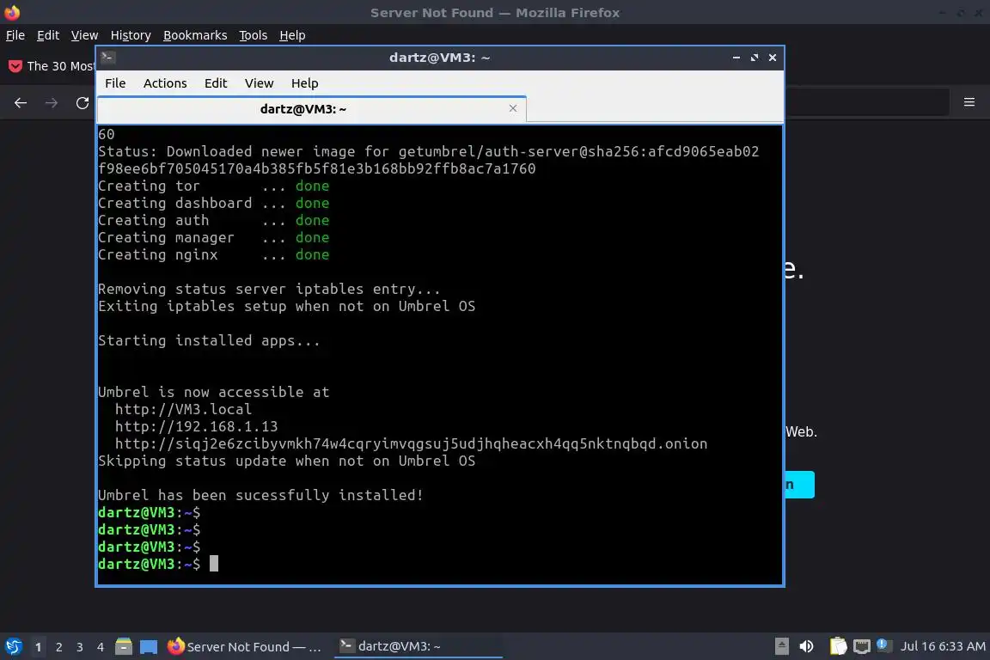This screenshot has width=990, height=660.
Task: Click http://VM3.local text in terminal
Action: [x=183, y=409]
